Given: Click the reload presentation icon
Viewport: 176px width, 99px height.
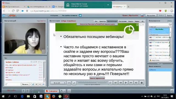Looking at the screenshot, I should [x=110, y=83].
